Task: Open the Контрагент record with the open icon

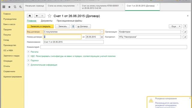Action: (185, 37)
